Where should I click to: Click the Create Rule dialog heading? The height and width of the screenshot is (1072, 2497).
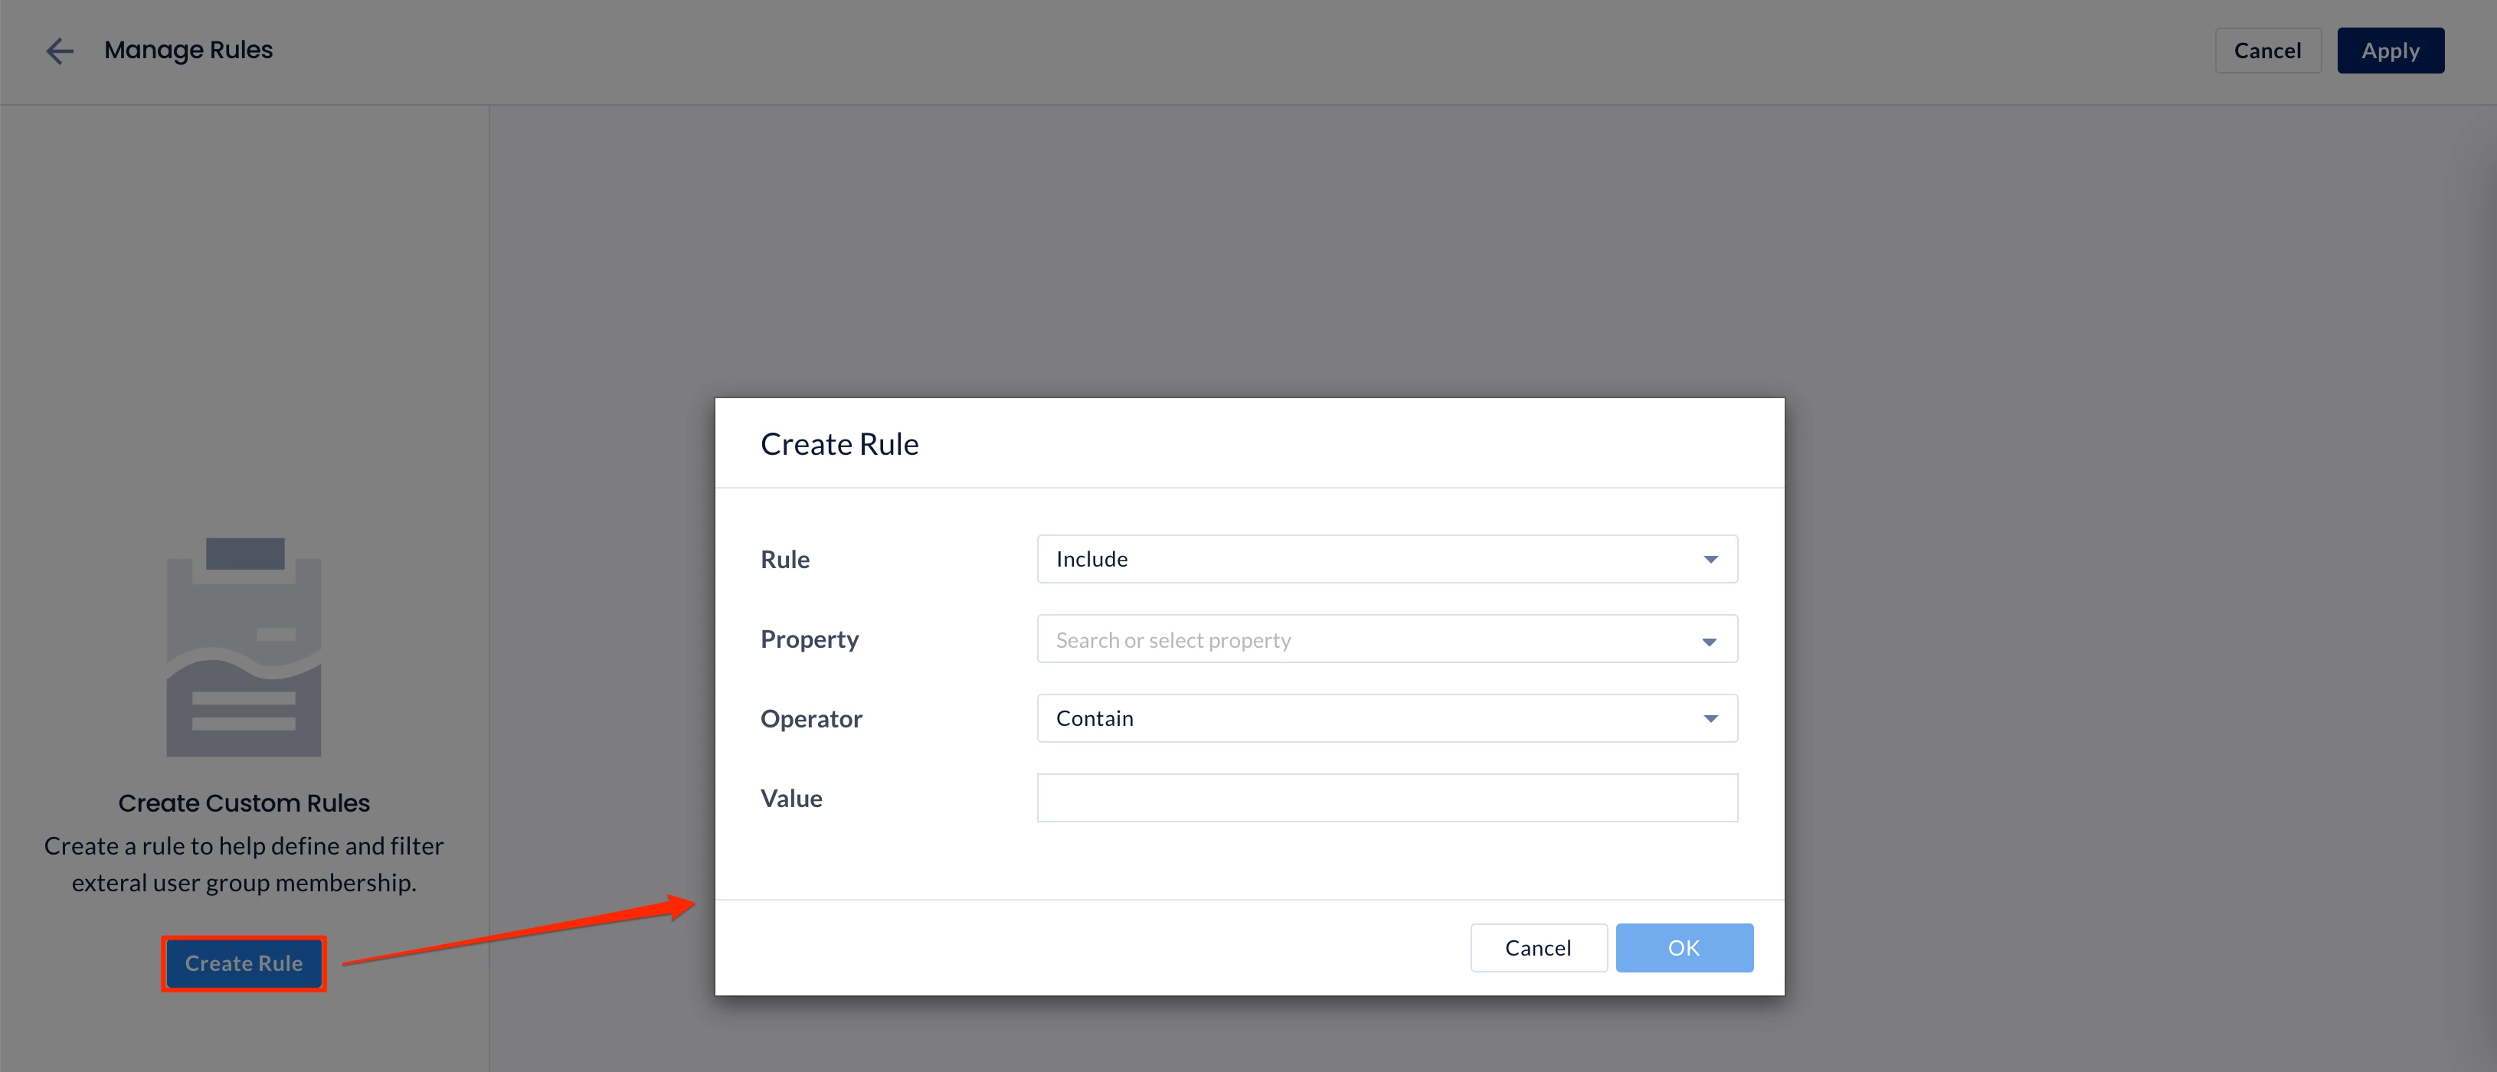(839, 444)
